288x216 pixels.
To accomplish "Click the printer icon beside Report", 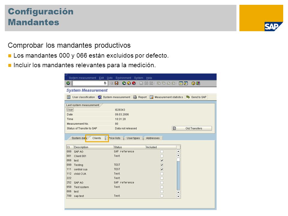I will (x=135, y=97).
